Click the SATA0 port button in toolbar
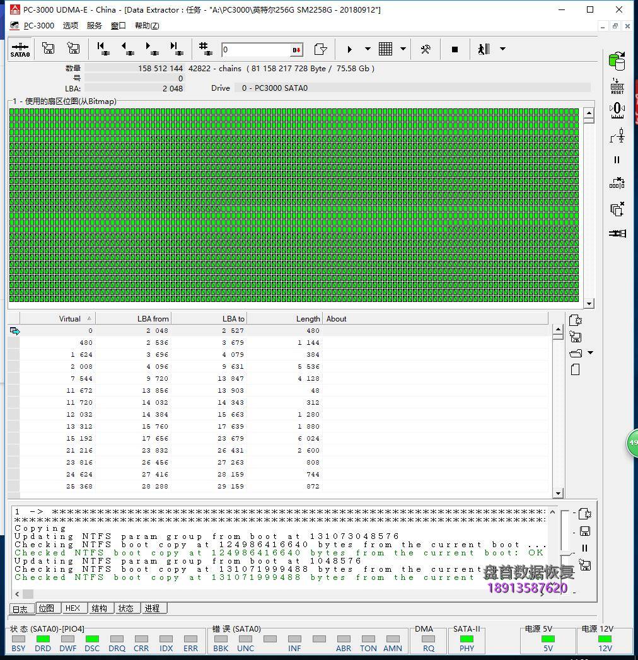 coord(20,49)
